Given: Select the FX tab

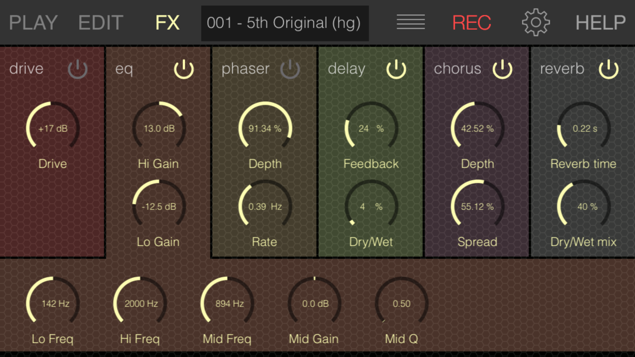Looking at the screenshot, I should tap(167, 22).
